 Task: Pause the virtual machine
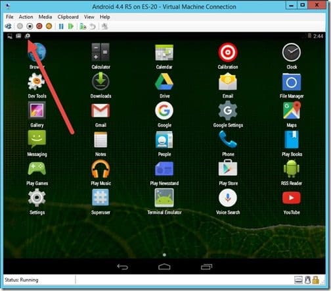coord(61,26)
